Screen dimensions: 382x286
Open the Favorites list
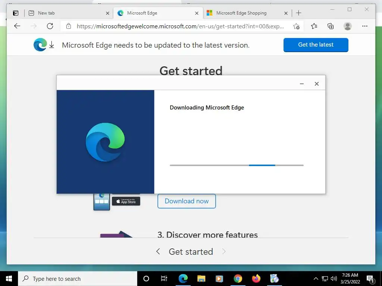pyautogui.click(x=314, y=26)
